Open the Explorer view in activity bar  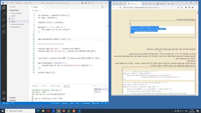4,8
